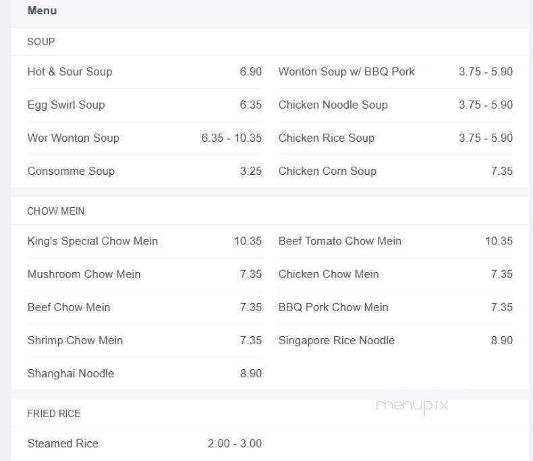
Task: Click the FRIED RICE section header
Action: click(x=53, y=414)
